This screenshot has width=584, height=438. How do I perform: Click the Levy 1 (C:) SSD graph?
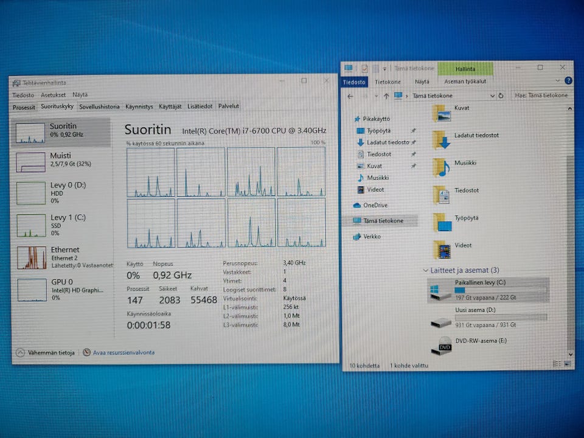tap(31, 226)
